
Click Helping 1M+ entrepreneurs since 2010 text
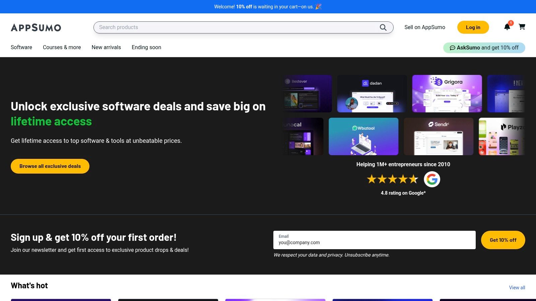click(x=403, y=164)
